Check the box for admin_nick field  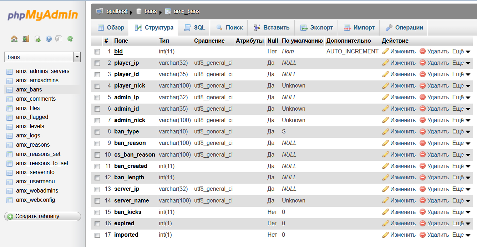tap(97, 120)
